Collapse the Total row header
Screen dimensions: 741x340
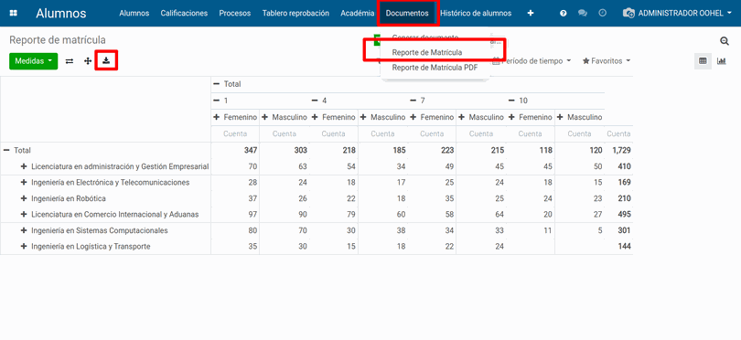tap(6, 150)
